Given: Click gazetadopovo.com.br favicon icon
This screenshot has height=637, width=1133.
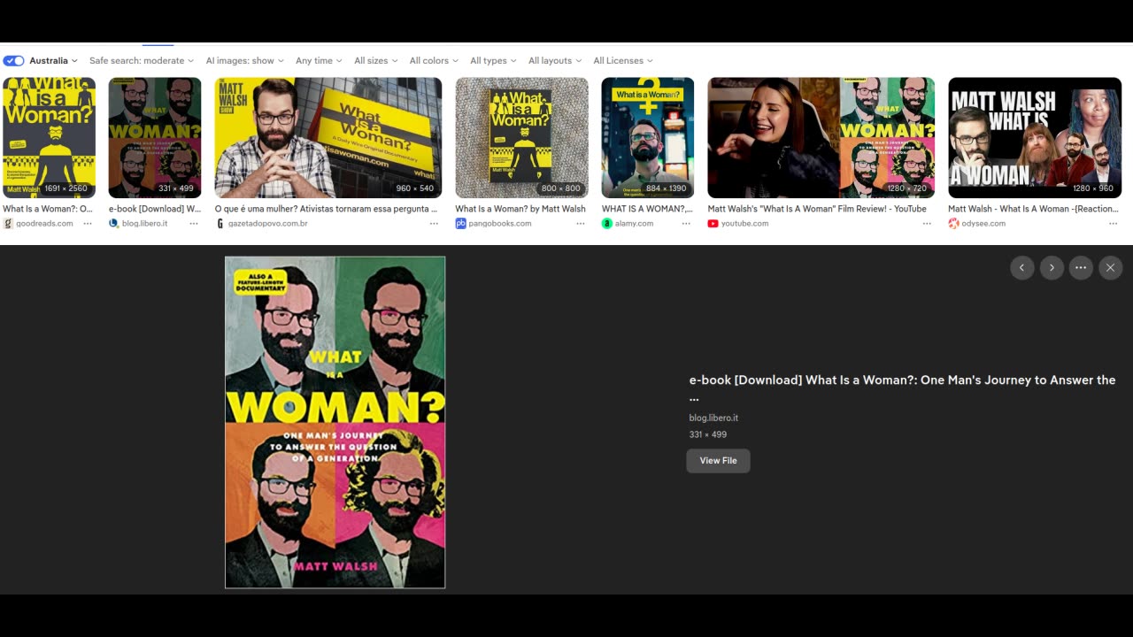Looking at the screenshot, I should click(220, 224).
